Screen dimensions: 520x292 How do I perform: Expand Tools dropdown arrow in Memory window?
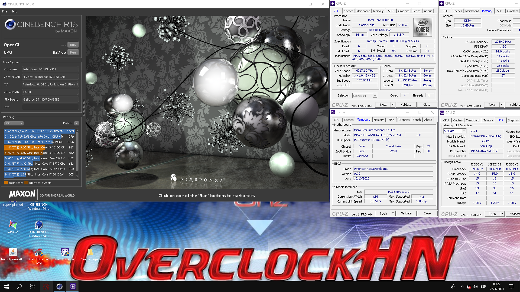502,105
